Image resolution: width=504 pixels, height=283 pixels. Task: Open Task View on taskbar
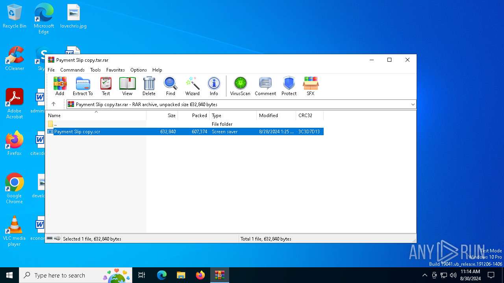click(142, 275)
